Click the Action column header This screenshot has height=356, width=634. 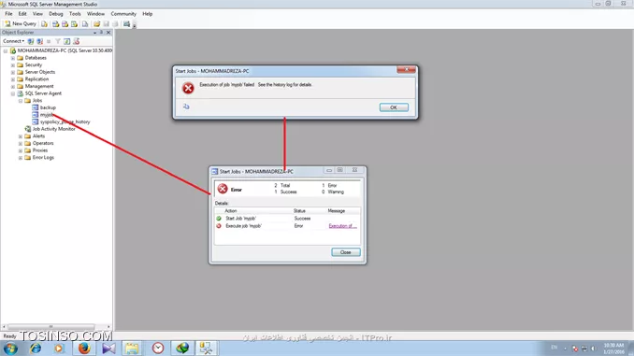click(x=230, y=211)
